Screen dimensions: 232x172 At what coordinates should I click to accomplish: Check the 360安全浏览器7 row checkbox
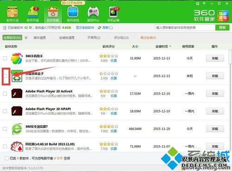[5, 129]
